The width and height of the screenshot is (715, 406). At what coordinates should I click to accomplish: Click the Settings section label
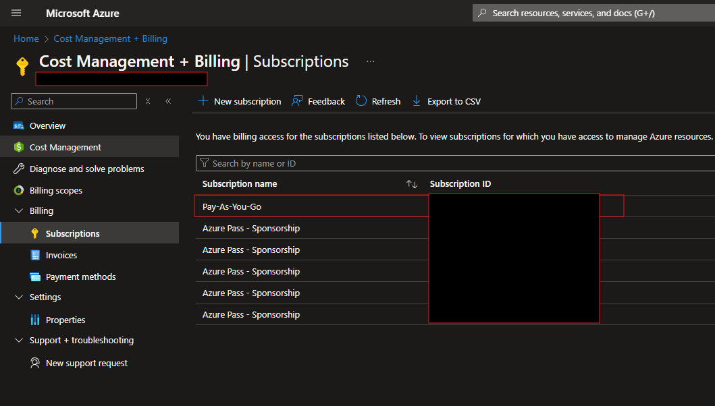[x=45, y=297]
